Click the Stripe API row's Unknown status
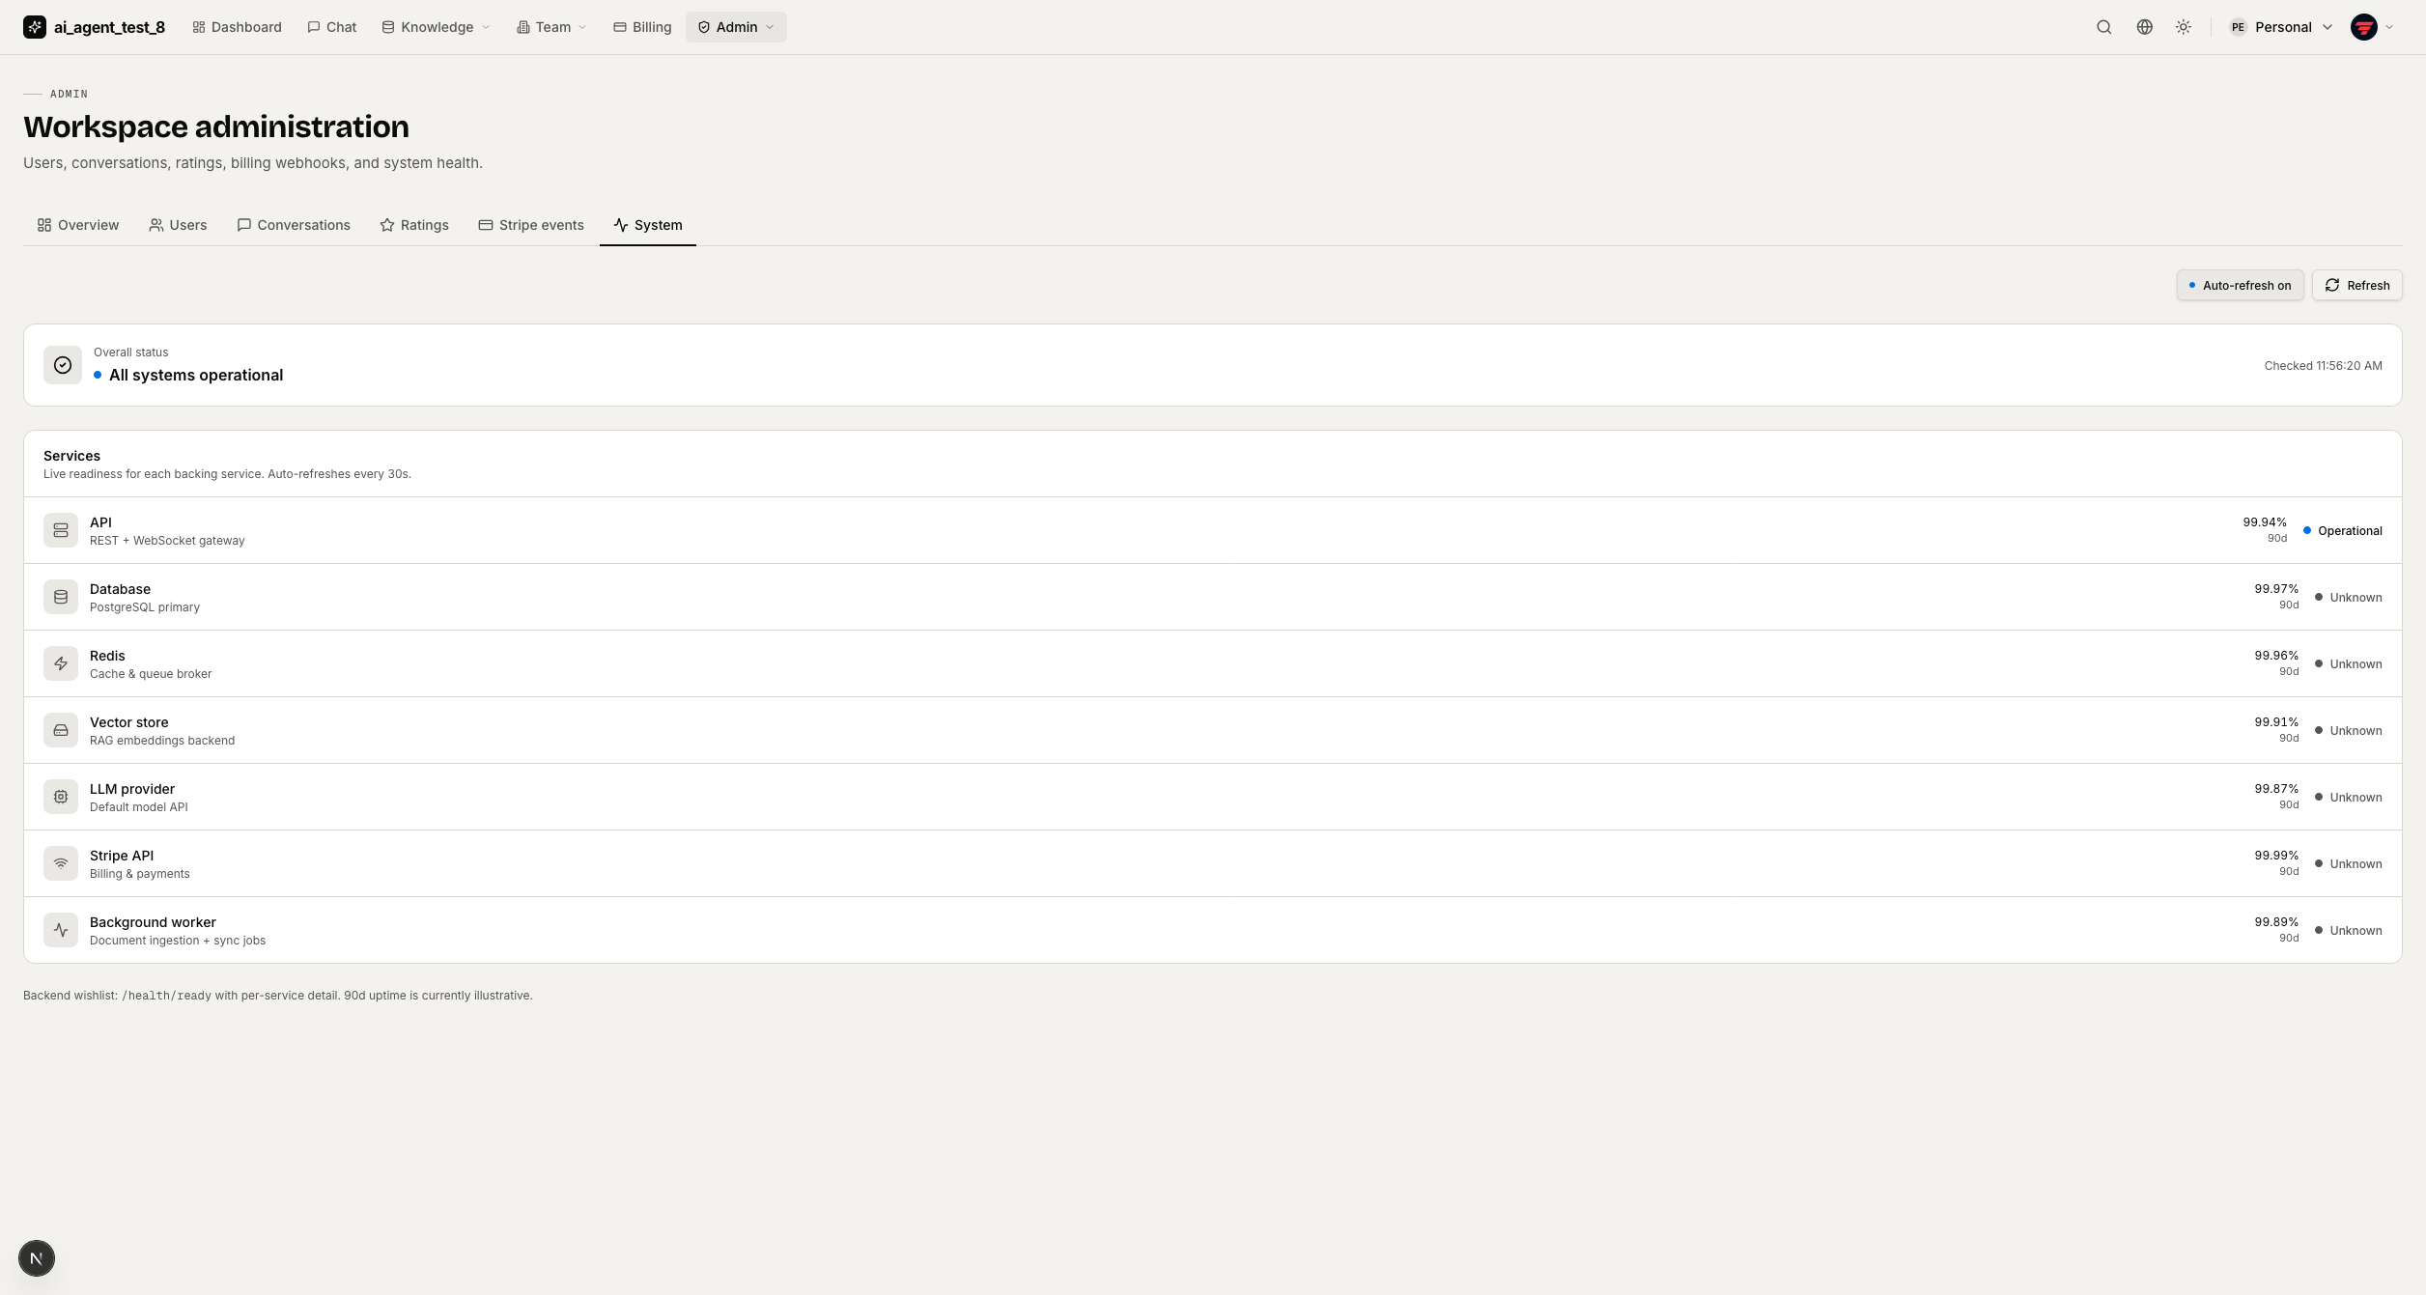2426x1295 pixels. point(2349,864)
